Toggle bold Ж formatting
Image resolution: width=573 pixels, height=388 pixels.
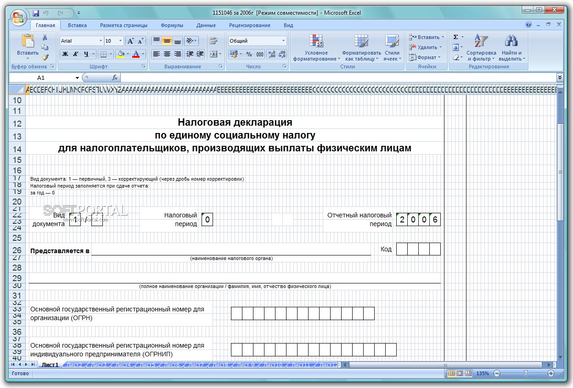[65, 54]
